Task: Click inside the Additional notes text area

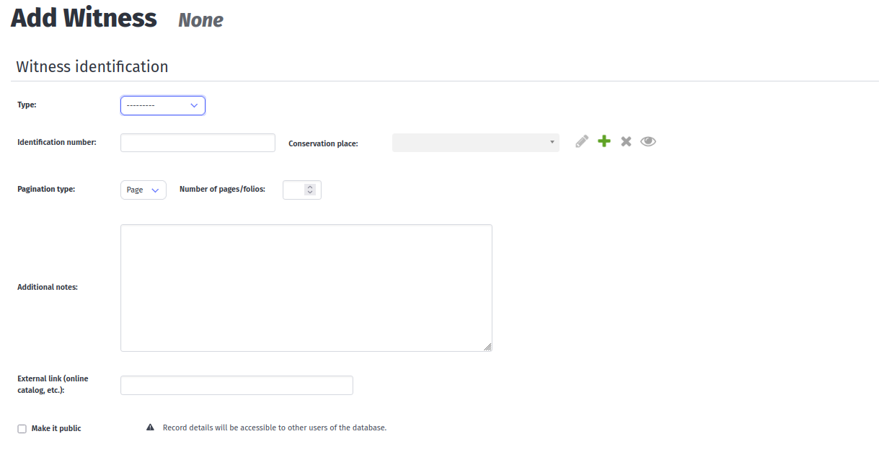Action: point(306,287)
